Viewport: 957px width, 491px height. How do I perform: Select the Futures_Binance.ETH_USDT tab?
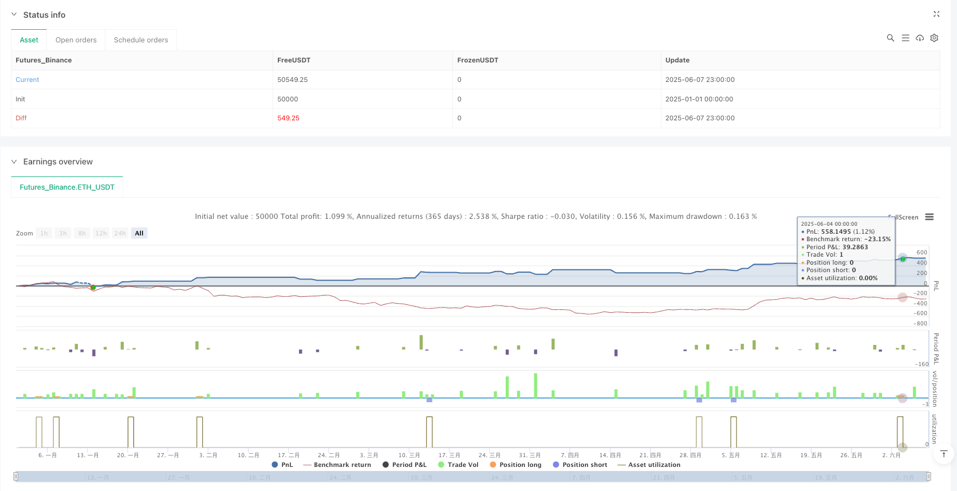point(67,187)
